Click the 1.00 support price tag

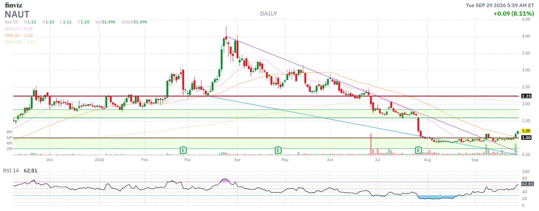(x=526, y=138)
